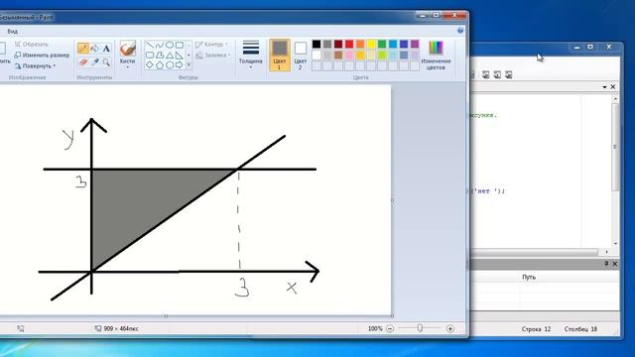Select the Text tool with letter A
The width and height of the screenshot is (635, 357).
tap(106, 49)
